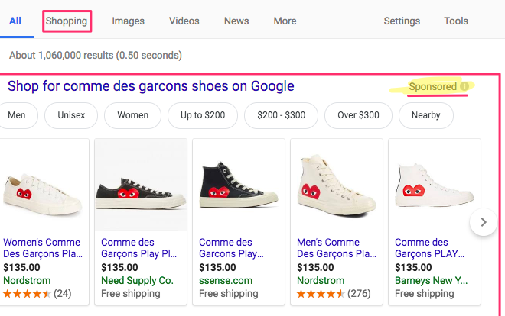The width and height of the screenshot is (505, 316).
Task: Apply the $200 - $300 price filter
Action: click(x=281, y=115)
